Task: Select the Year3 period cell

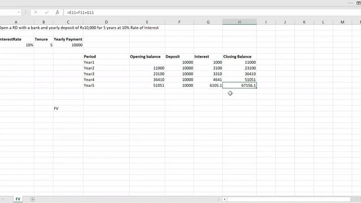Action: [106, 74]
